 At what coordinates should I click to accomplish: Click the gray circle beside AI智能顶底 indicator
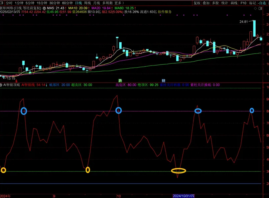(2, 85)
